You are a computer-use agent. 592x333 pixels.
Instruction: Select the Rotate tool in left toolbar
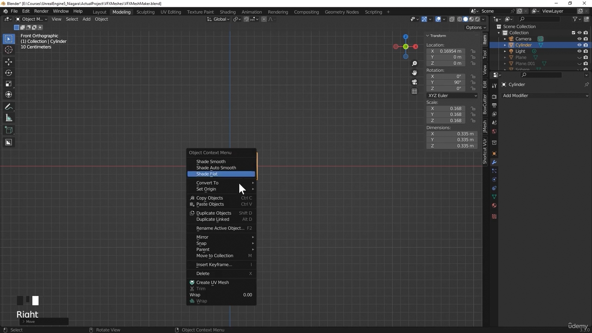(8, 73)
